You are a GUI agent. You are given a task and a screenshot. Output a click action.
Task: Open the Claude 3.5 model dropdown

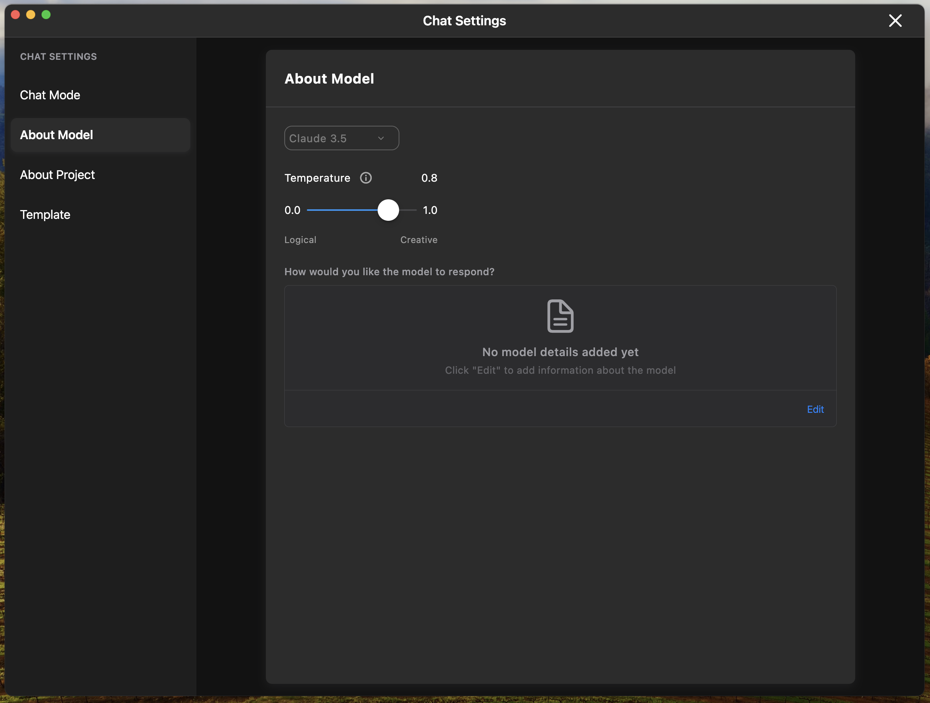[x=341, y=138]
